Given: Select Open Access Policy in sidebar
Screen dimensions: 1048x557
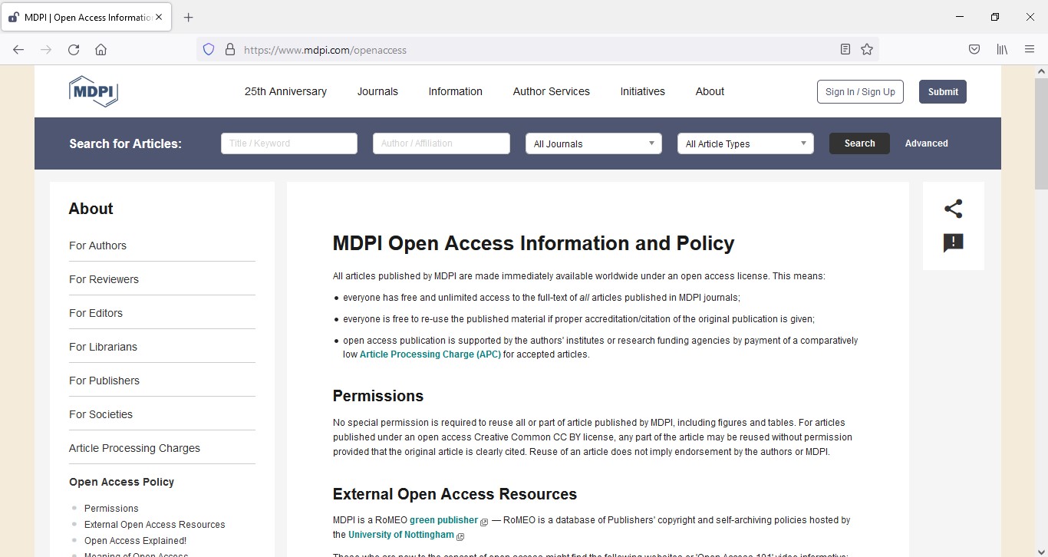Looking at the screenshot, I should [121, 482].
